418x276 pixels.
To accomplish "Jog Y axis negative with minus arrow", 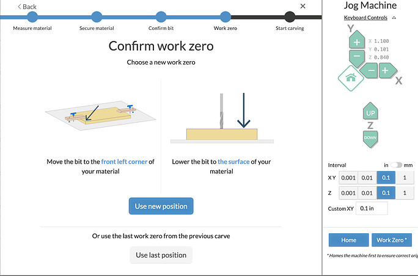I will coord(357,58).
